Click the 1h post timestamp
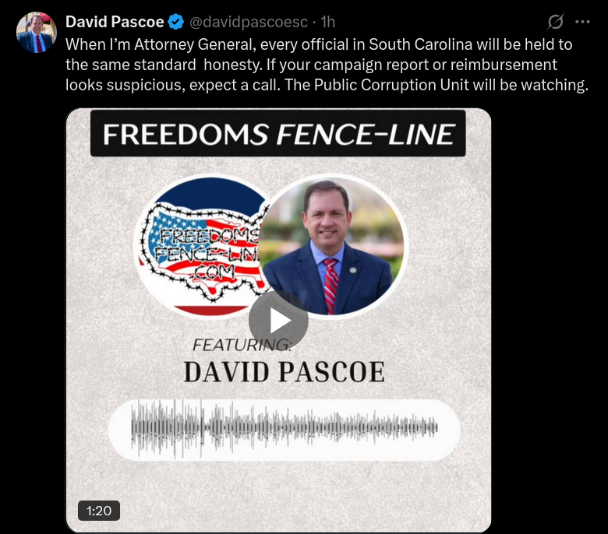608x534 pixels. pyautogui.click(x=327, y=22)
